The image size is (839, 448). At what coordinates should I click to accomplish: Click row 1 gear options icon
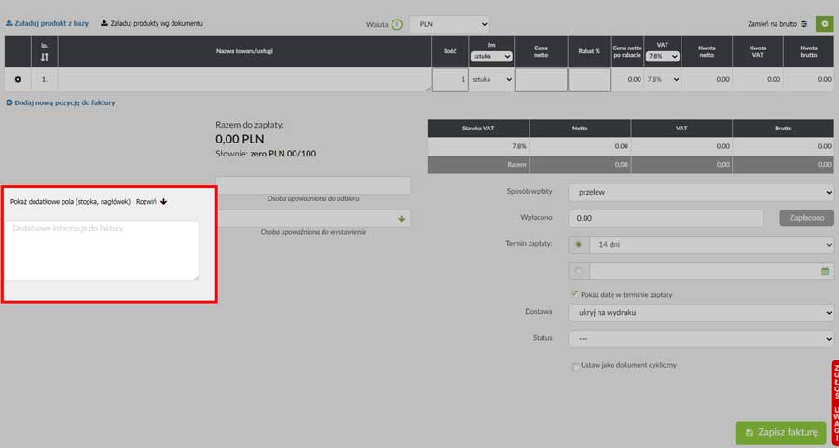[x=18, y=79]
